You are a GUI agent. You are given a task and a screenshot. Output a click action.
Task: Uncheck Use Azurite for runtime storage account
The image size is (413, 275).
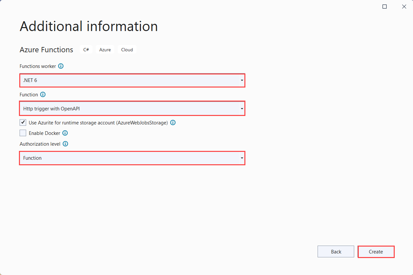(23, 123)
